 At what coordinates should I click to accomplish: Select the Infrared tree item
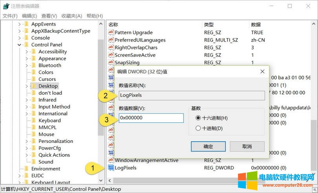(48, 100)
